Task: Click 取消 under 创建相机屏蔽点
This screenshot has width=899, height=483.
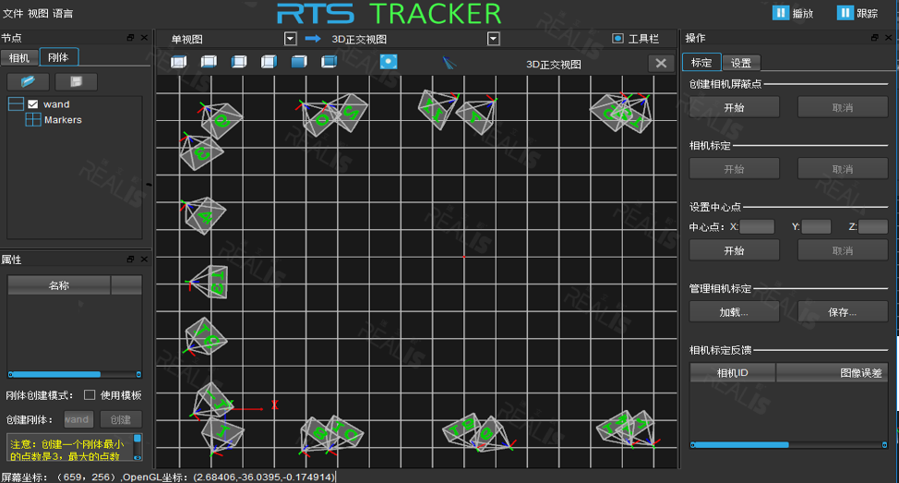Action: [x=843, y=107]
